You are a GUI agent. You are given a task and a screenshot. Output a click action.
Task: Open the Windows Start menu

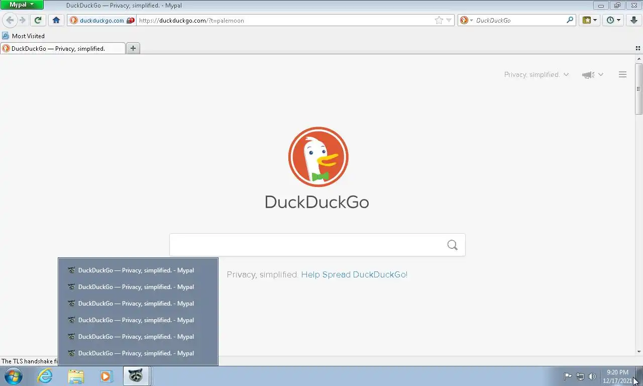click(x=14, y=376)
